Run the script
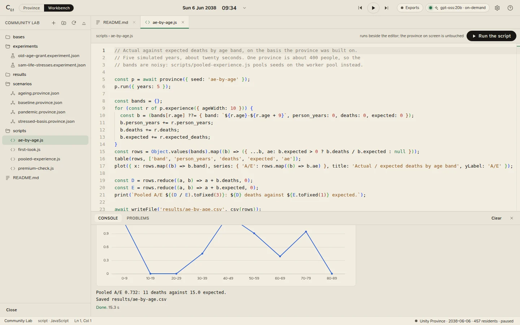This screenshot has height=325, width=520. click(491, 36)
